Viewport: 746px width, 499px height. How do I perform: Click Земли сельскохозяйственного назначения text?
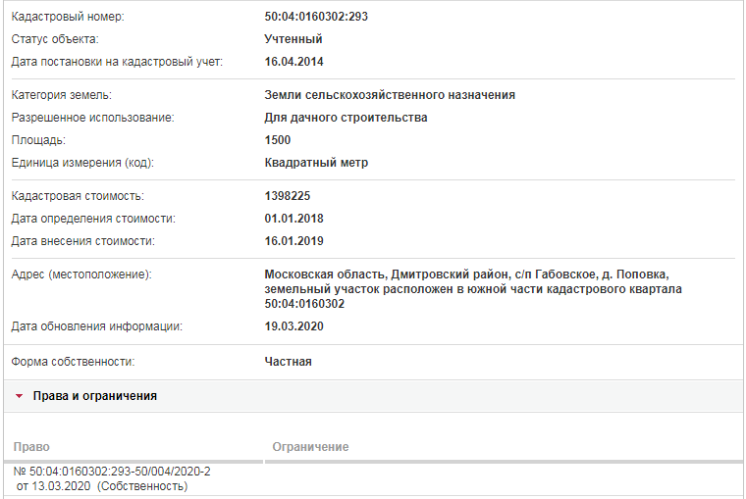[x=390, y=95]
